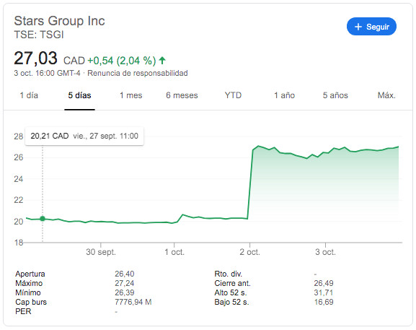Click the Apertura value 26,40
This screenshot has height=330, width=416.
tap(125, 274)
